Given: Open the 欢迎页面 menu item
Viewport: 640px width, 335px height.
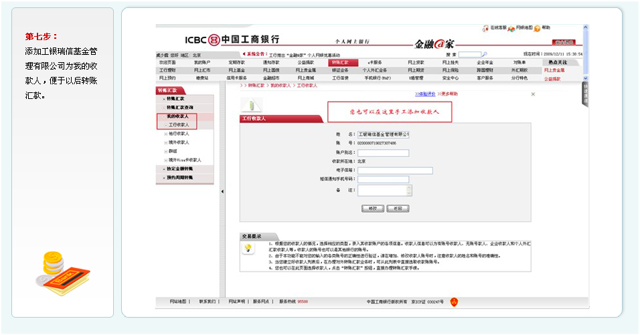Looking at the screenshot, I should pyautogui.click(x=167, y=63).
